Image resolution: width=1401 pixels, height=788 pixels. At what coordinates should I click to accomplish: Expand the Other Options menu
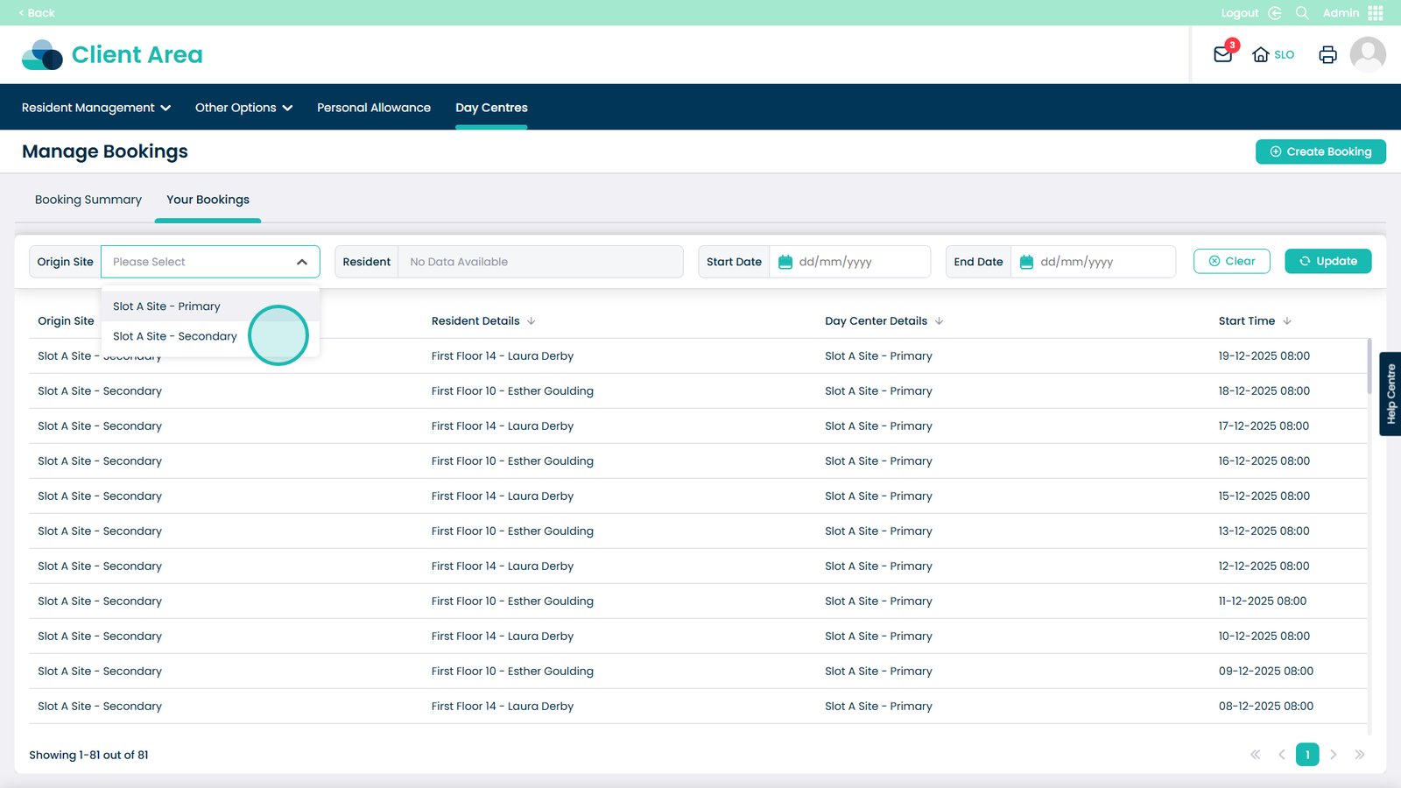tap(243, 108)
